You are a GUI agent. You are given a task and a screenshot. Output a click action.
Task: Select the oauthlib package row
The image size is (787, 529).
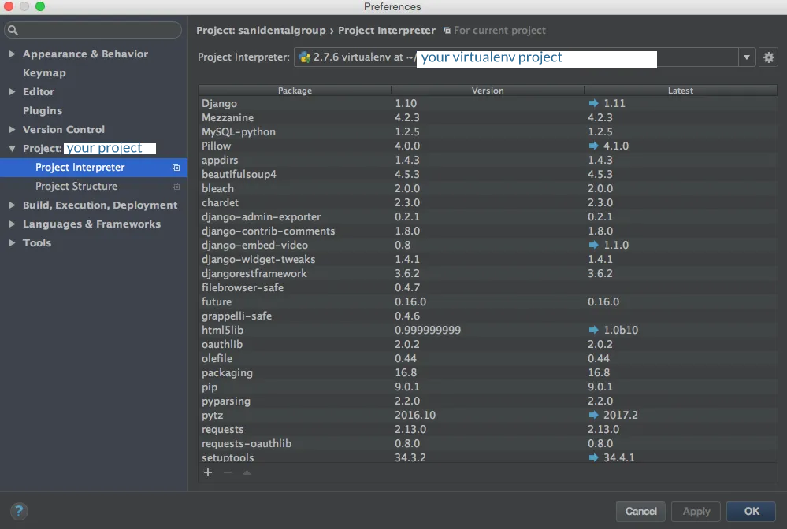coord(488,344)
